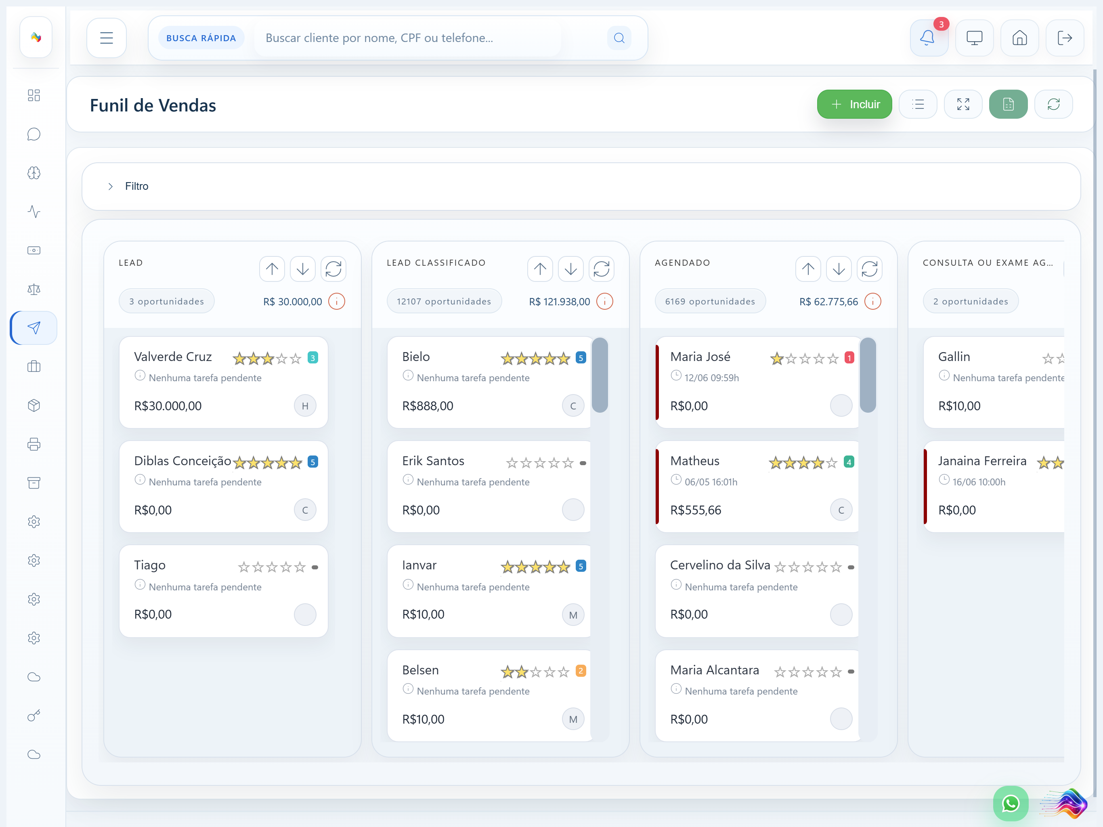The image size is (1103, 827).
Task: Open the Valverde Cruz opportunity card
Action: click(223, 382)
